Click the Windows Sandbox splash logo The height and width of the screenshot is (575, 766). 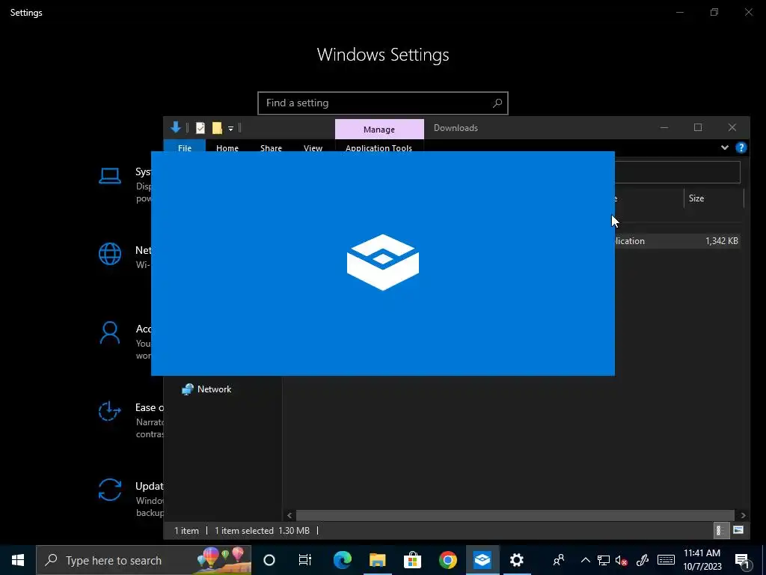click(x=382, y=262)
